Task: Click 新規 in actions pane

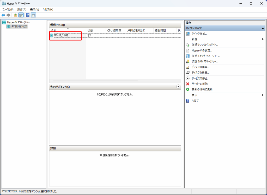Action: pos(195,39)
